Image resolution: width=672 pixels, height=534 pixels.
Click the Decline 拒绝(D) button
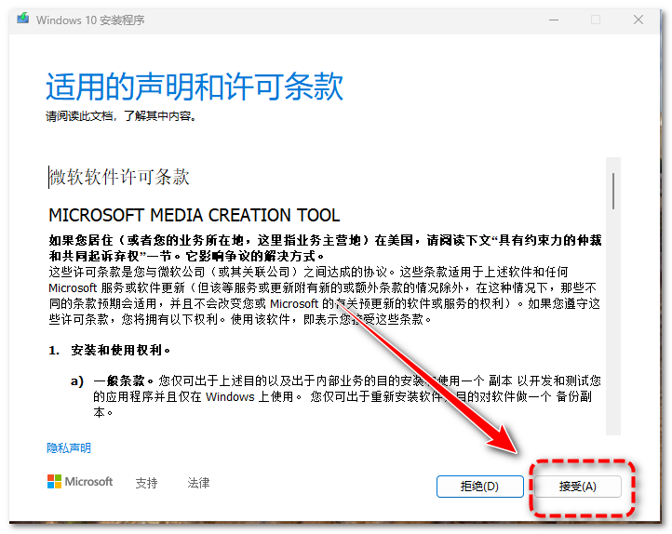[x=480, y=487]
